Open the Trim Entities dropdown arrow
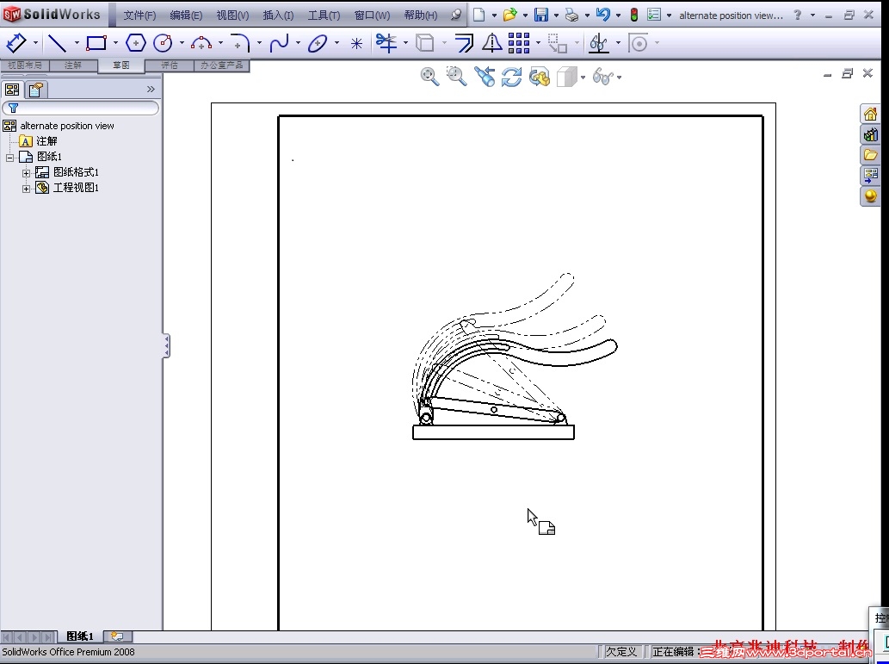889x664 pixels. [405, 43]
